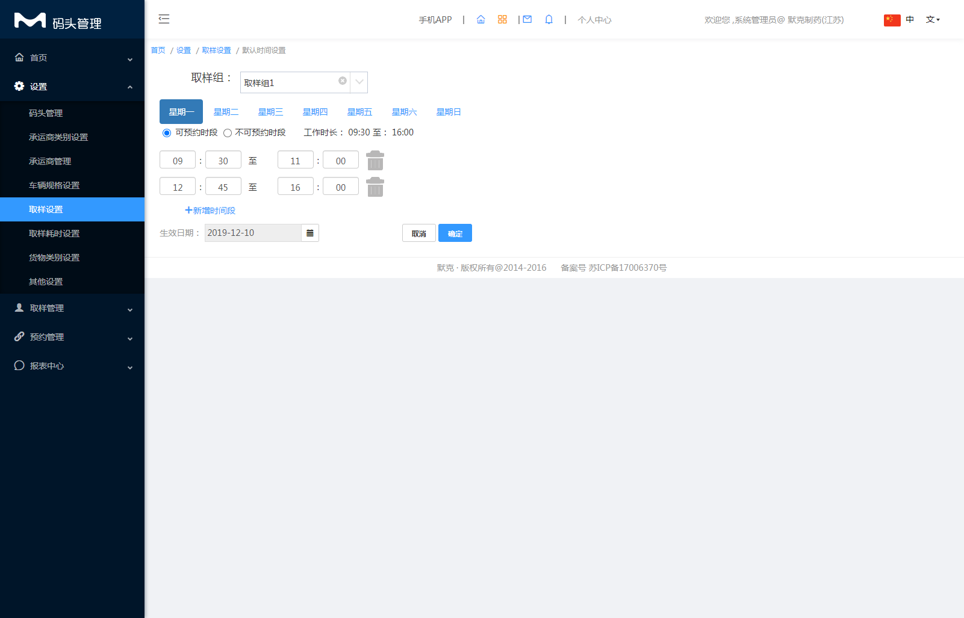Click the 设置 gear icon in sidebar
Viewport: 964px width, 618px height.
19,86
